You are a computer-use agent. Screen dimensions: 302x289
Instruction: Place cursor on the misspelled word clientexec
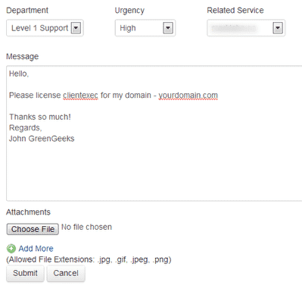click(x=80, y=96)
